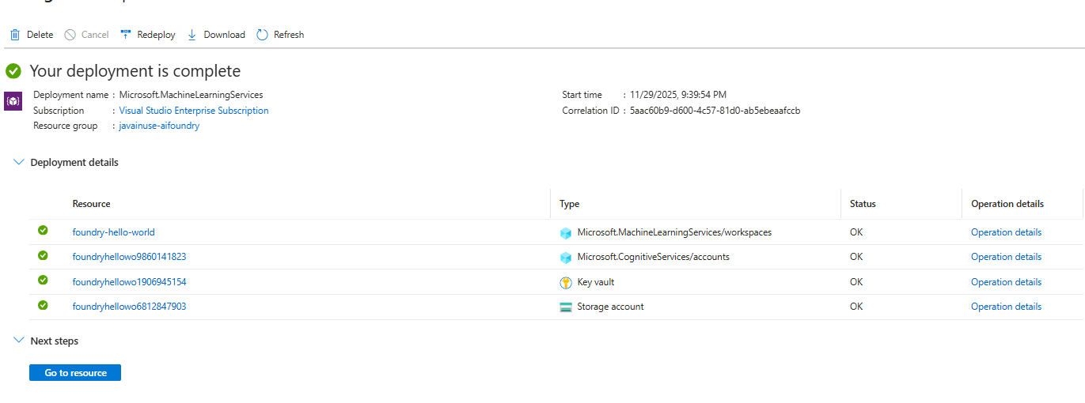
Task: Open Operation details for Storage account row
Action: point(1006,307)
